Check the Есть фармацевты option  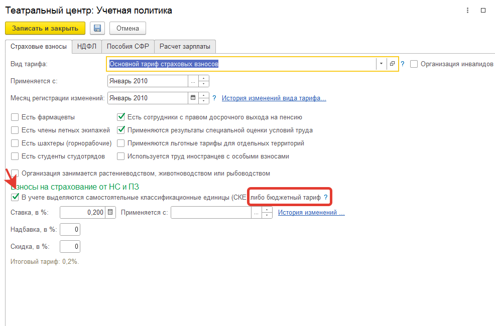coord(15,117)
